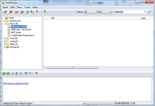The height and width of the screenshot is (106, 155).
Task: Click the green forward arrow in browser toolbar
Action: click(8, 73)
